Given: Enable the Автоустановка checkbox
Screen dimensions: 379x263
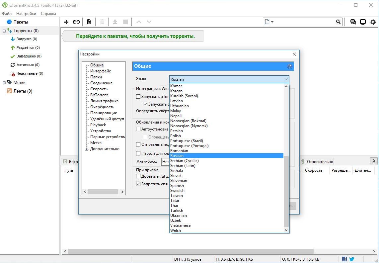Looking at the screenshot, I should (x=138, y=130).
